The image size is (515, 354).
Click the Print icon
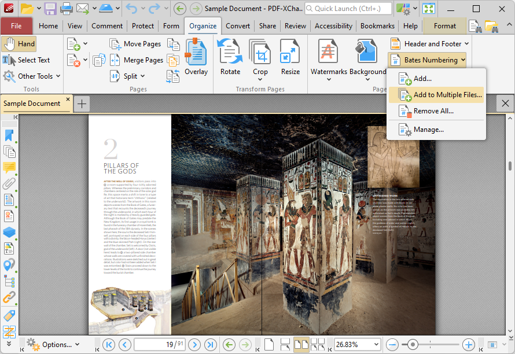point(67,9)
